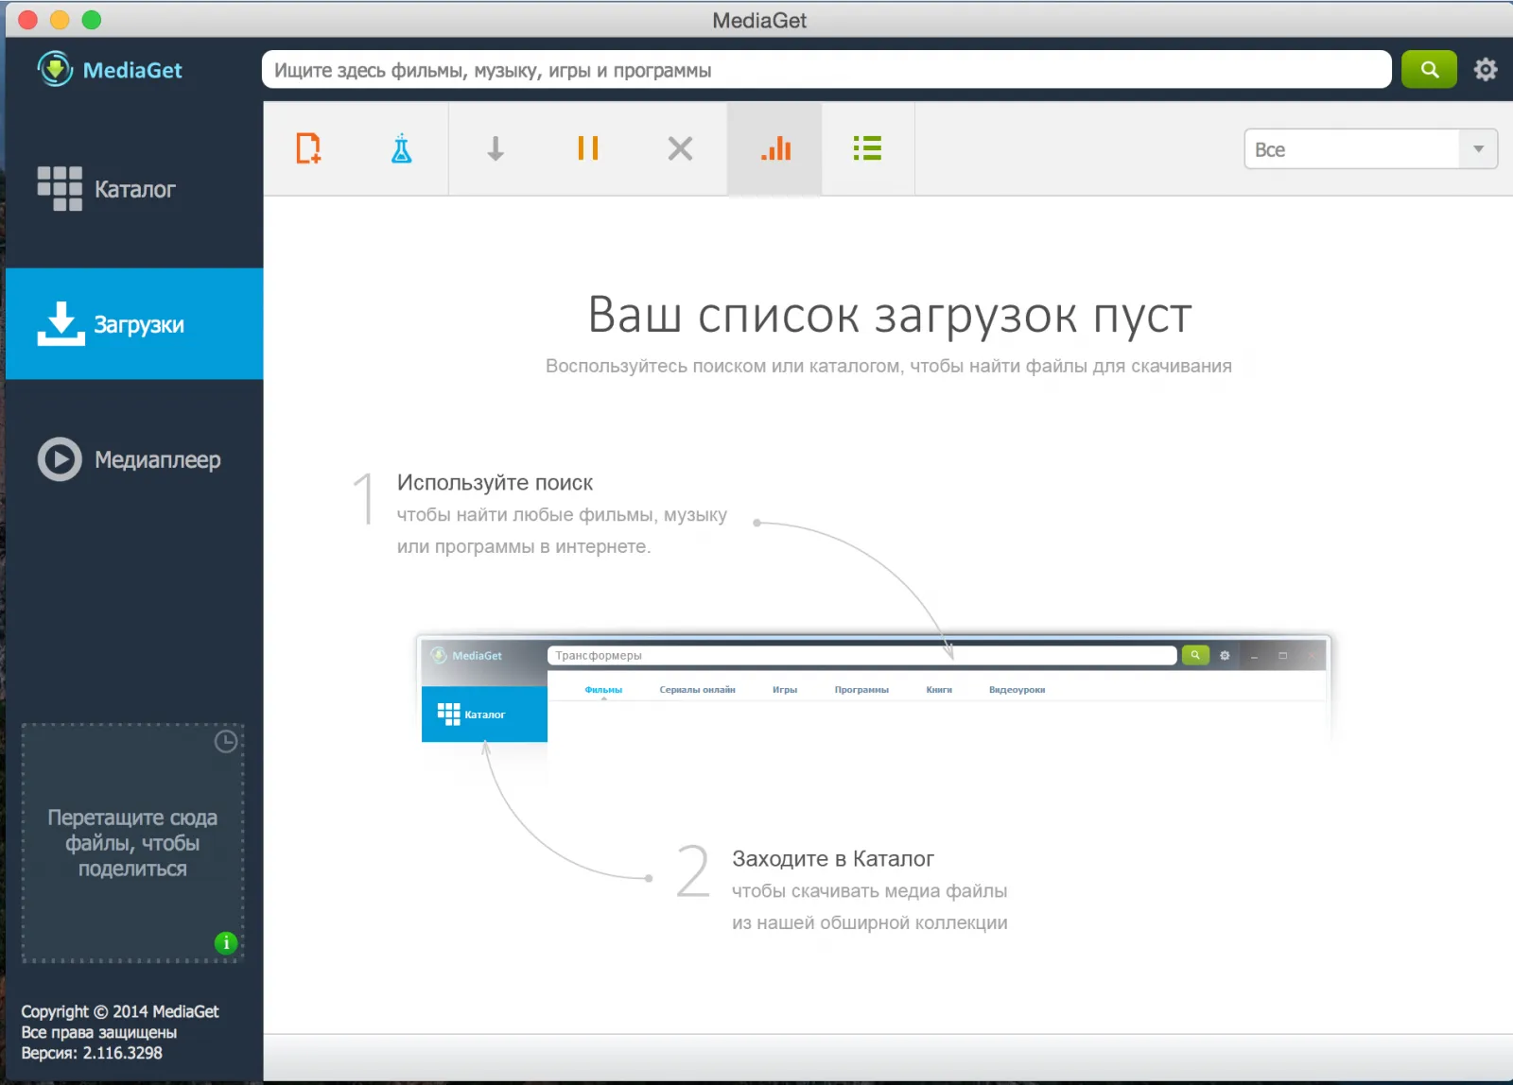This screenshot has height=1085, width=1513.
Task: Open the Каталог section in sidebar
Action: 134,189
